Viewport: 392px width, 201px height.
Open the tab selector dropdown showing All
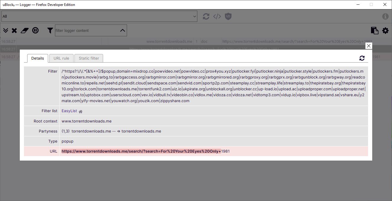[99, 16]
